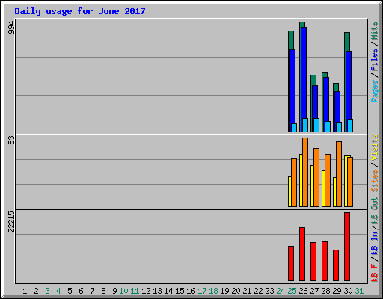
Task: Click the blue Files bar for day 30
Action: pyautogui.click(x=349, y=84)
